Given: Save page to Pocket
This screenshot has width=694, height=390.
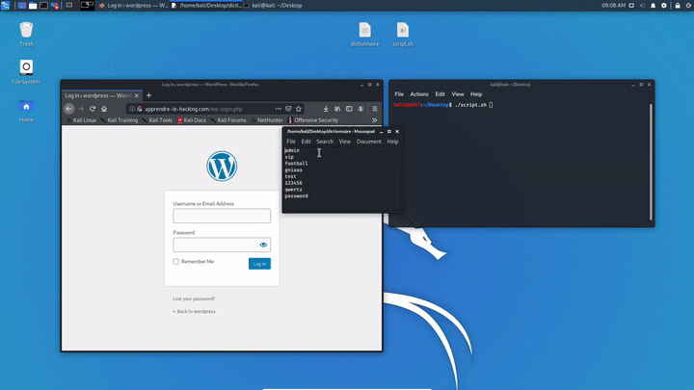Looking at the screenshot, I should 288,109.
